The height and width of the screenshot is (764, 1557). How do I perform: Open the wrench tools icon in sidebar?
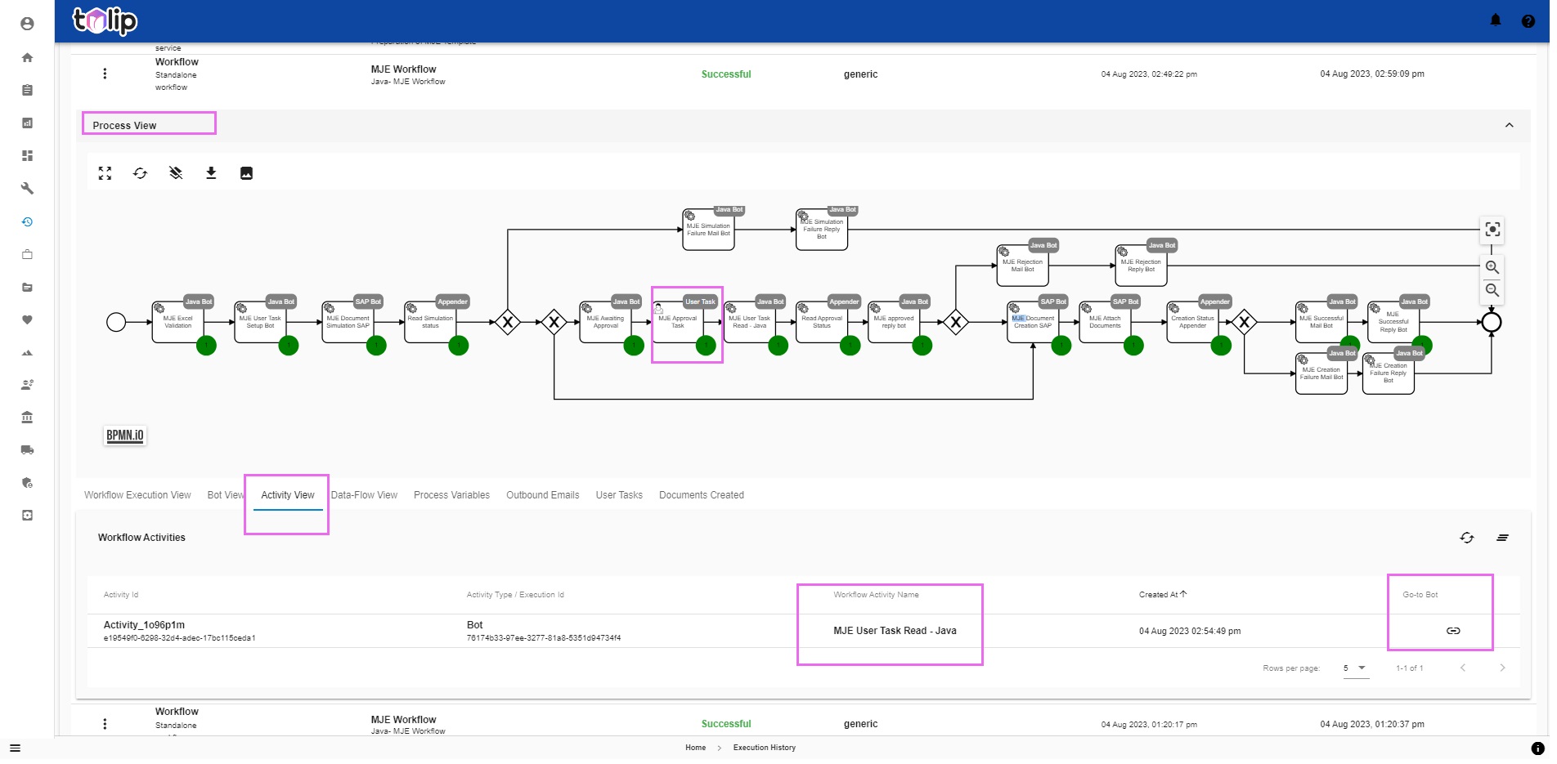(27, 189)
